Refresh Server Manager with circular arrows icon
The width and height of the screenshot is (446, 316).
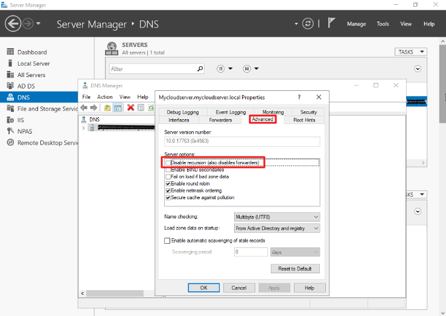tap(308, 23)
